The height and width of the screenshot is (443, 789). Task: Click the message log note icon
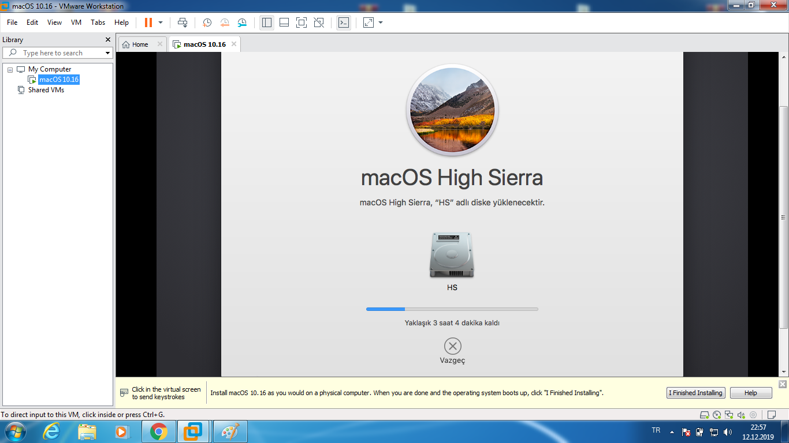coord(771,415)
